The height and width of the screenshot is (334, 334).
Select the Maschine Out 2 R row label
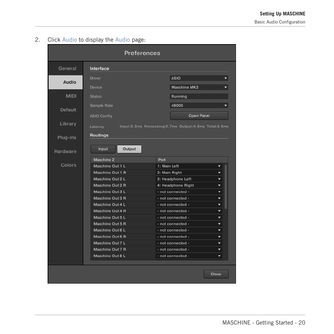[x=110, y=186]
